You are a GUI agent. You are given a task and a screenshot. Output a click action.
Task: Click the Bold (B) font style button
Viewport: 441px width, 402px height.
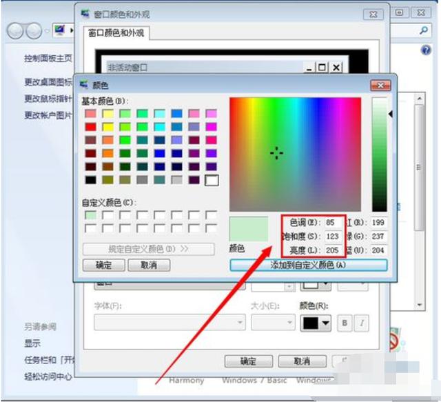click(345, 323)
